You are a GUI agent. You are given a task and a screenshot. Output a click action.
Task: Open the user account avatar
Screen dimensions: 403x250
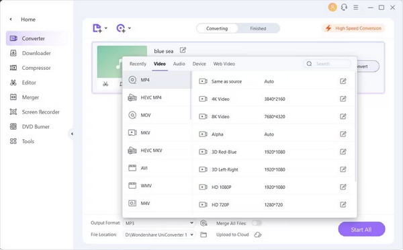point(332,7)
